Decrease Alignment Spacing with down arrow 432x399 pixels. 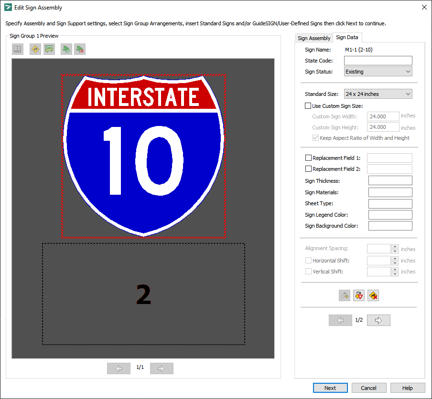click(x=395, y=251)
